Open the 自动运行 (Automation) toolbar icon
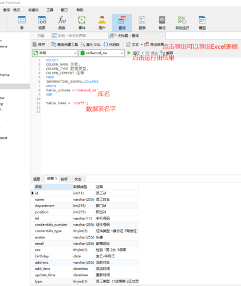The image size is (241, 286). [x=182, y=23]
